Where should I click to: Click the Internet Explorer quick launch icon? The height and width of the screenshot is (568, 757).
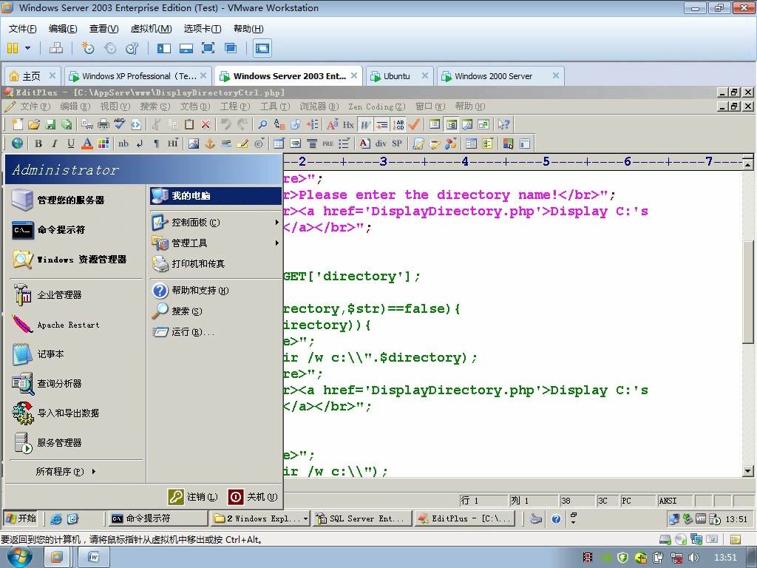pyautogui.click(x=56, y=518)
